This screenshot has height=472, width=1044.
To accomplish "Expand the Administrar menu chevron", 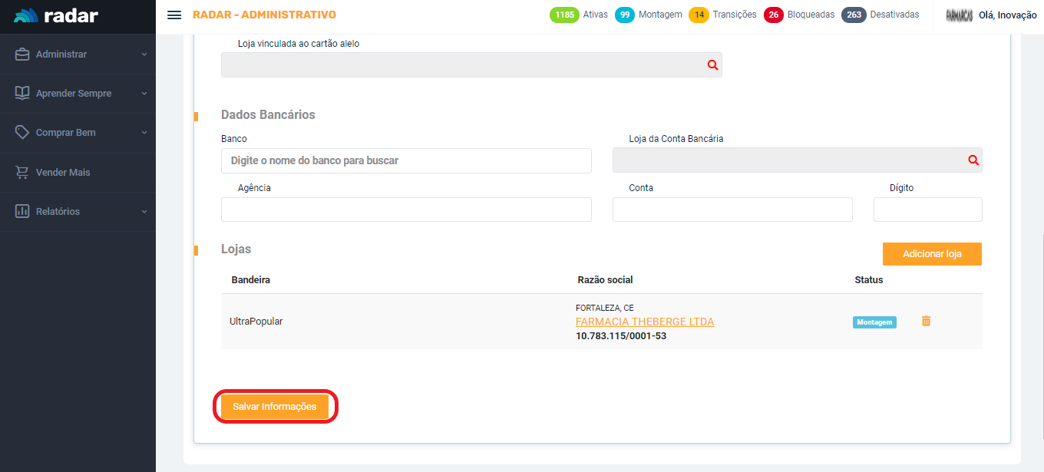I will pos(144,54).
